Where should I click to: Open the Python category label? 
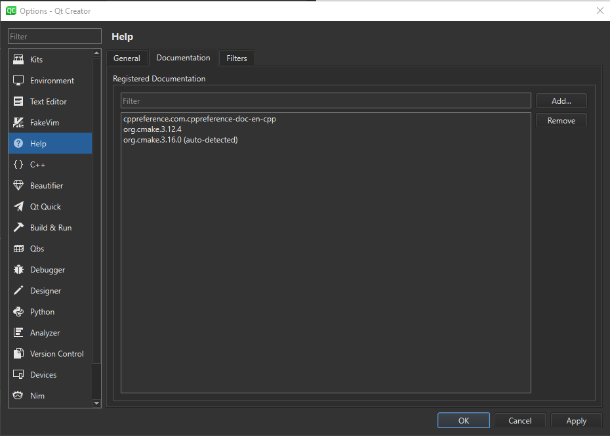[43, 311]
